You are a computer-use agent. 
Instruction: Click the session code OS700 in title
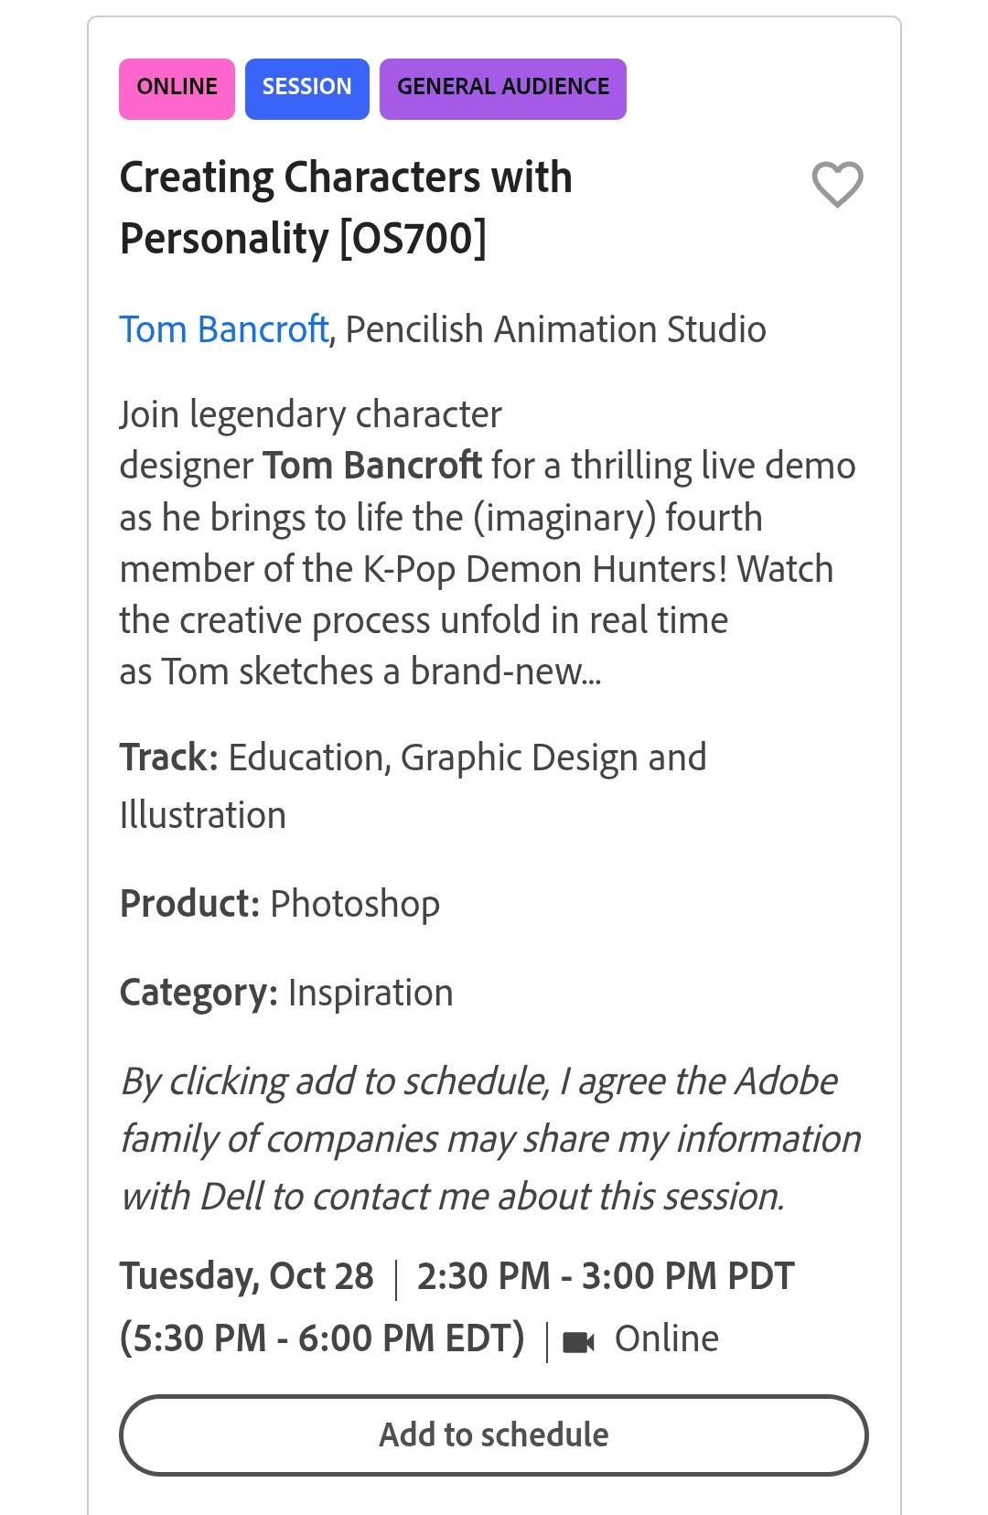(x=413, y=238)
